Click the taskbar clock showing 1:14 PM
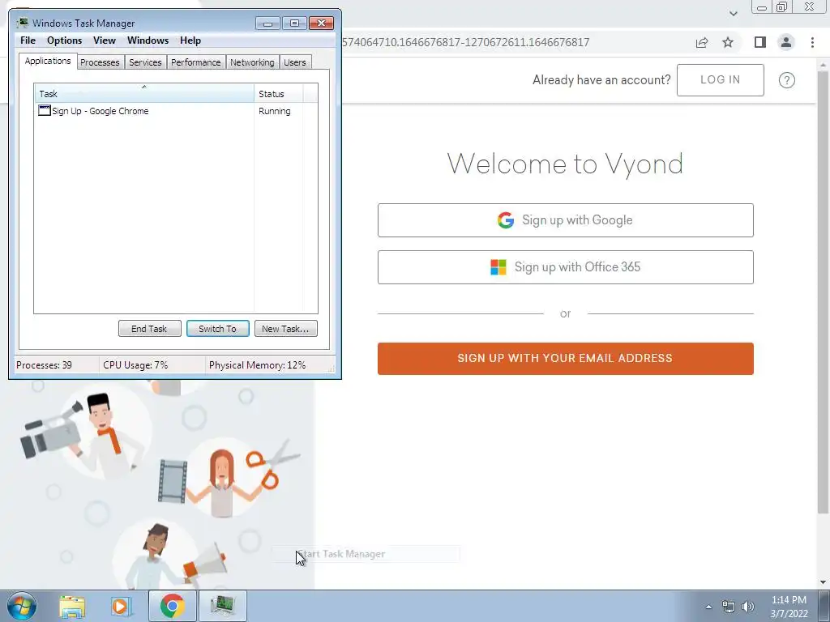830x622 pixels. point(789,607)
